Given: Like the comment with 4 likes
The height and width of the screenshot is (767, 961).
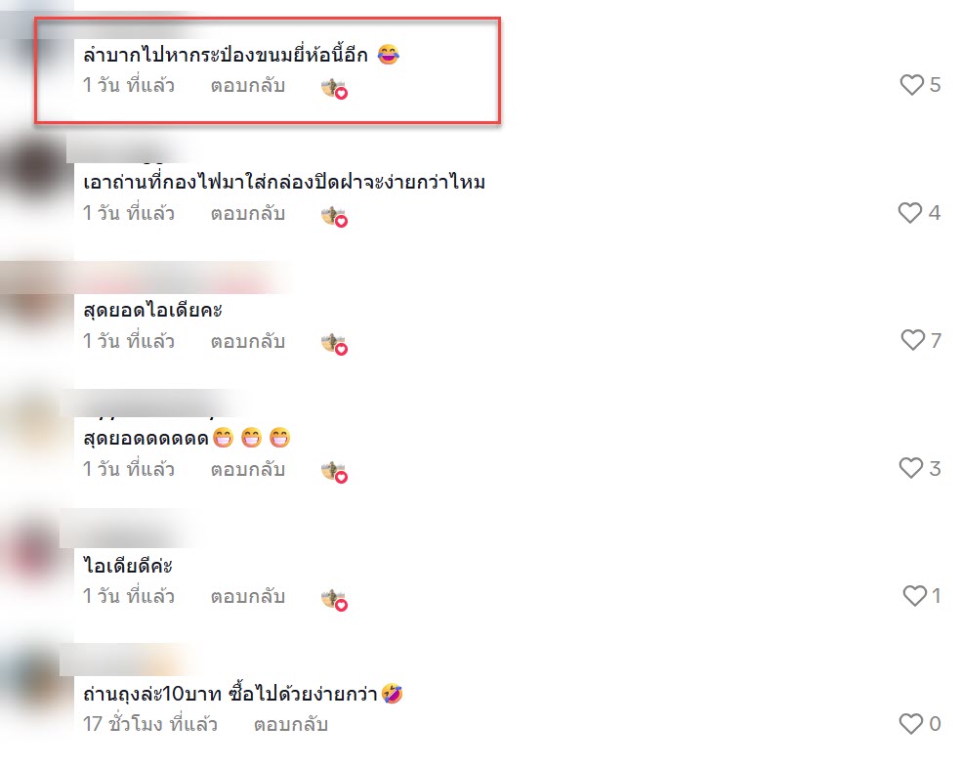Looking at the screenshot, I should point(910,213).
